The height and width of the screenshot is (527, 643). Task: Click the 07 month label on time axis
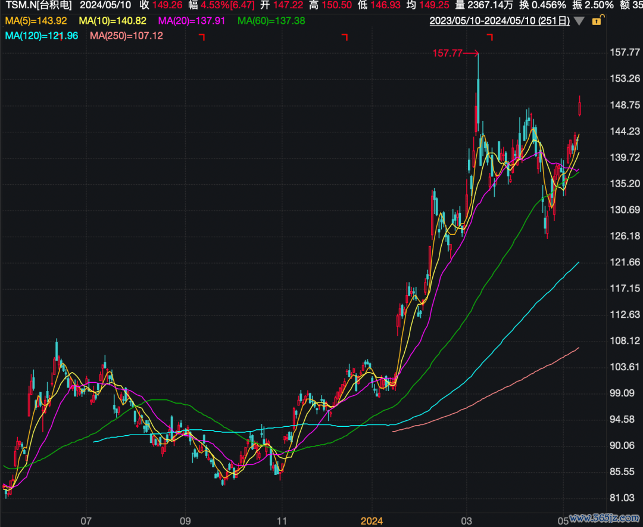pos(86,520)
